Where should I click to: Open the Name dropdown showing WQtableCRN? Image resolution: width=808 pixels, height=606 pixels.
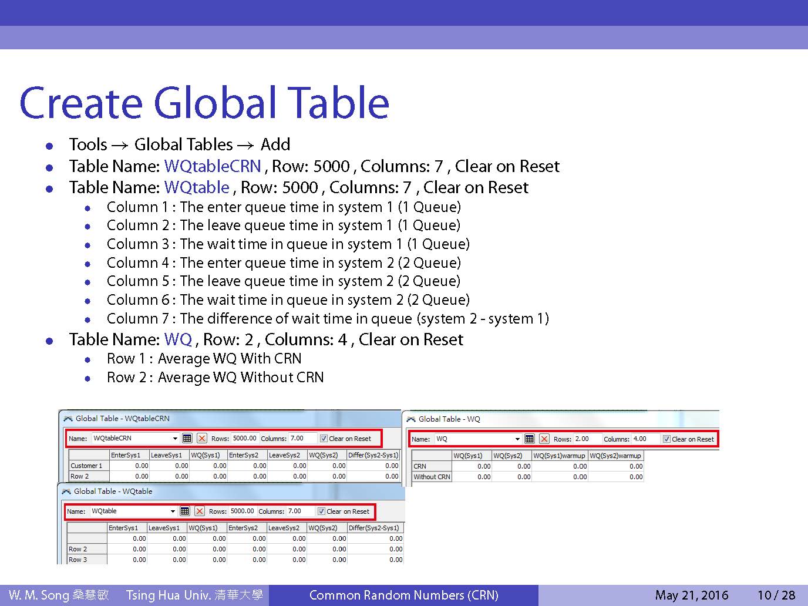coord(175,438)
